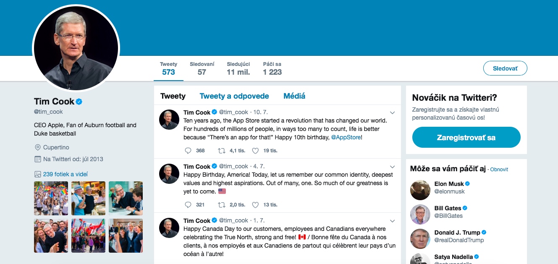The image size is (558, 264).
Task: Open the rainbow flags parade photo thumbnail
Action: (x=51, y=198)
